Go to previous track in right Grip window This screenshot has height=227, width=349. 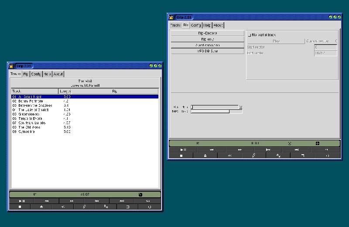[x=268, y=149]
